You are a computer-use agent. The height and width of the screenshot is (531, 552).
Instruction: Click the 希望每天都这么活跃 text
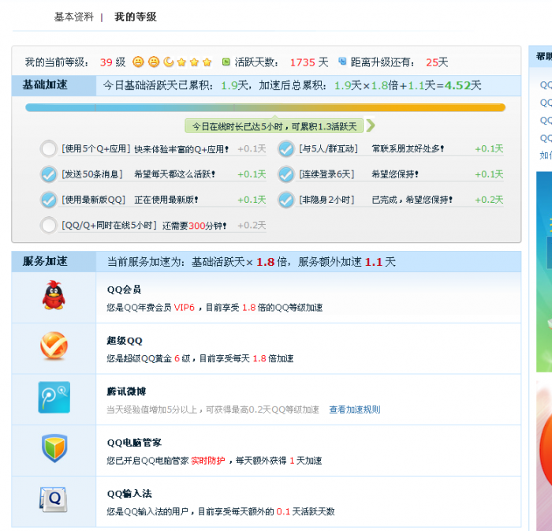coord(174,174)
